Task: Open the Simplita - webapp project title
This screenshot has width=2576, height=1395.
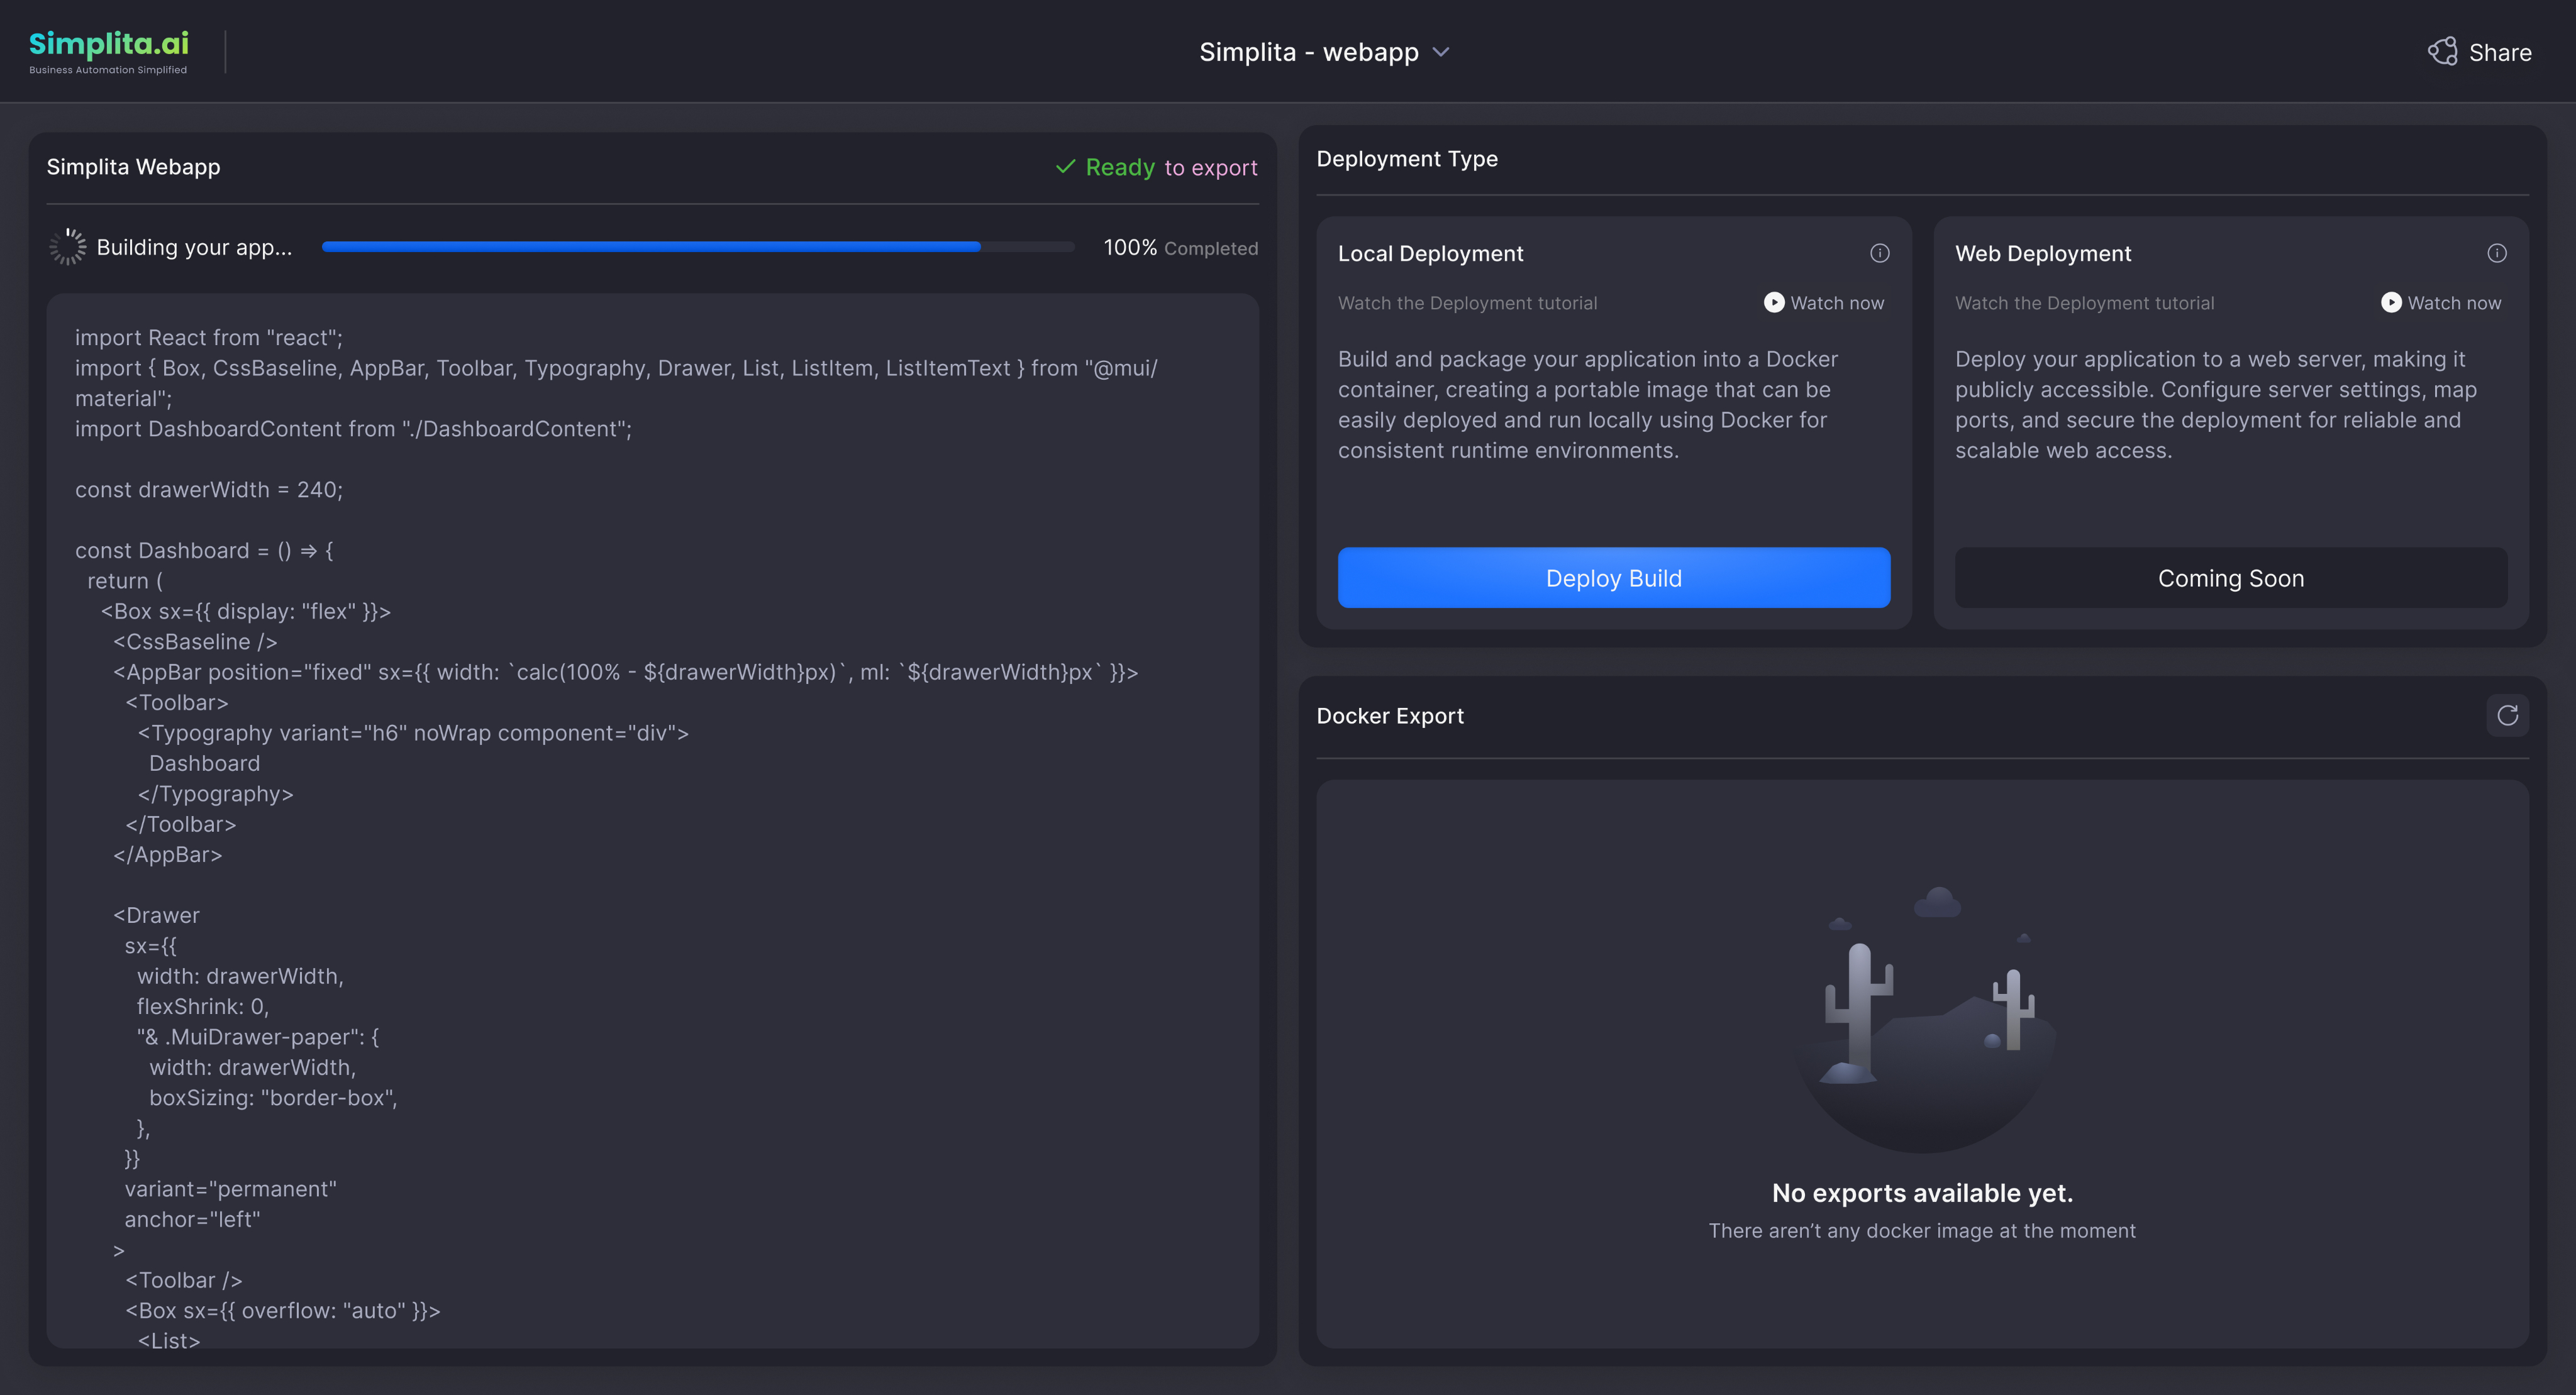Action: tap(1308, 52)
